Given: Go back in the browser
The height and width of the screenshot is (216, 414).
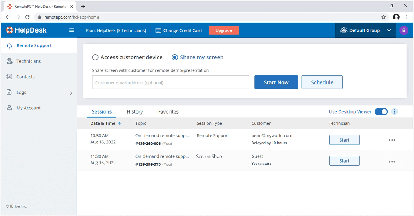Looking at the screenshot, I should [x=8, y=17].
